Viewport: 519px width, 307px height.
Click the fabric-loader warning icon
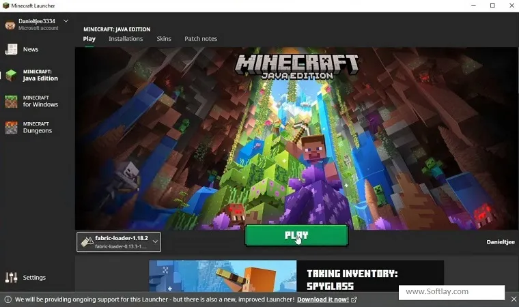click(87, 242)
